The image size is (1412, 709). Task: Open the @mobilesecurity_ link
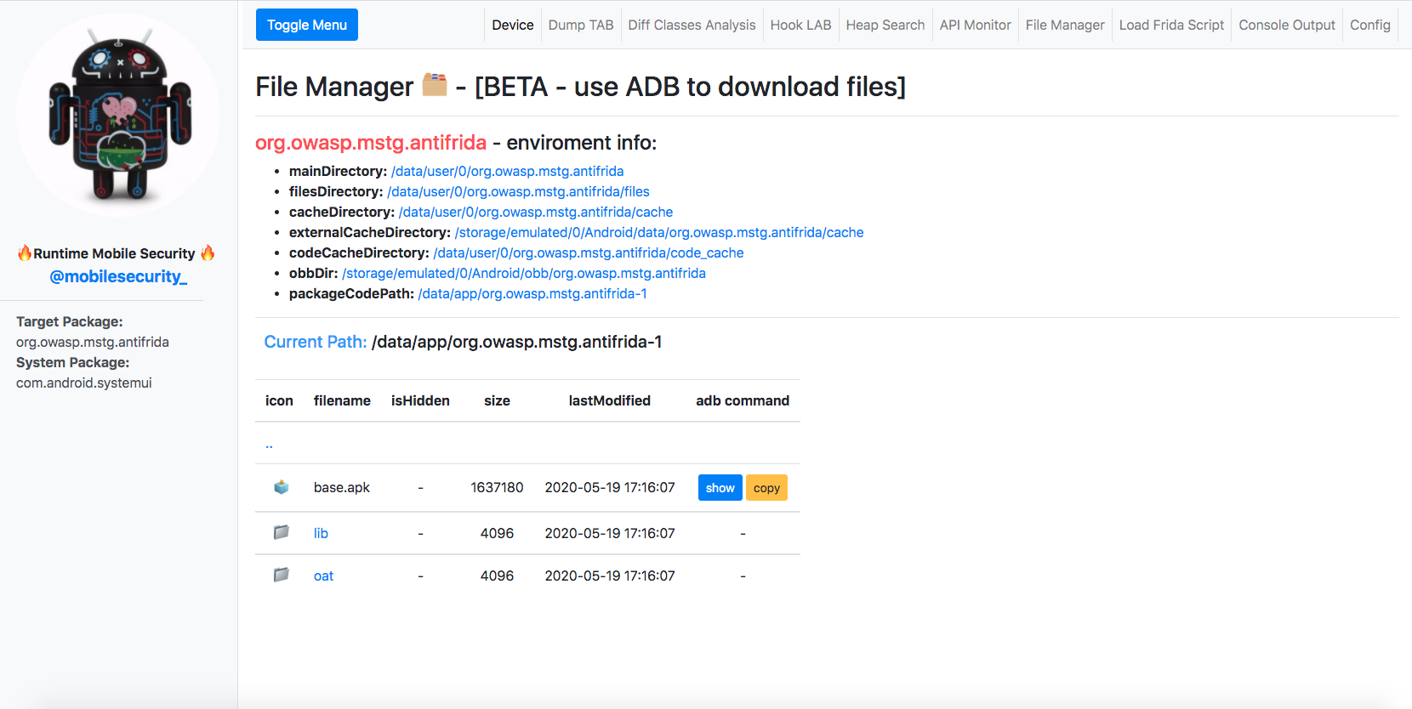(118, 276)
